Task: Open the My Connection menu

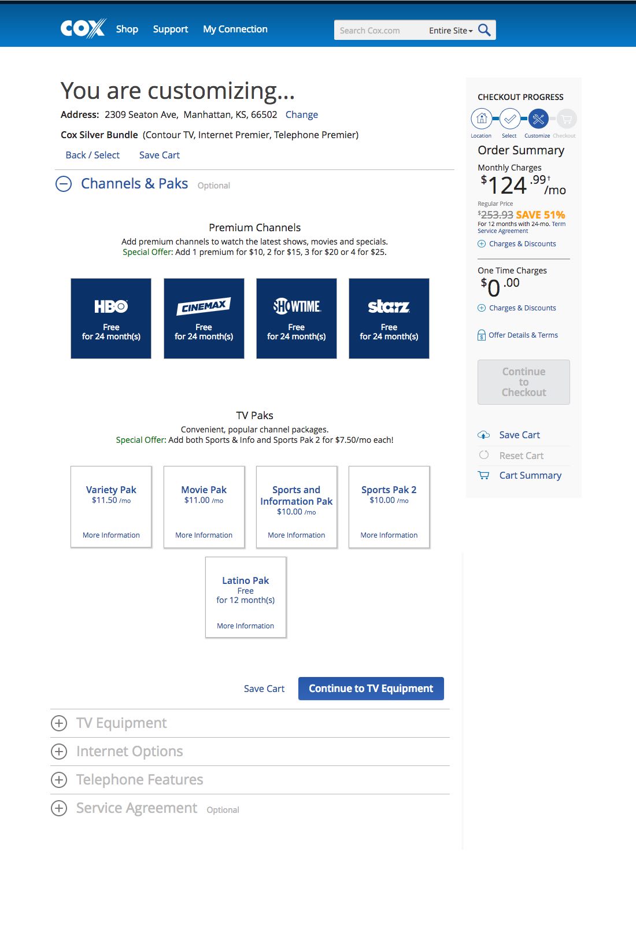Action: tap(235, 29)
